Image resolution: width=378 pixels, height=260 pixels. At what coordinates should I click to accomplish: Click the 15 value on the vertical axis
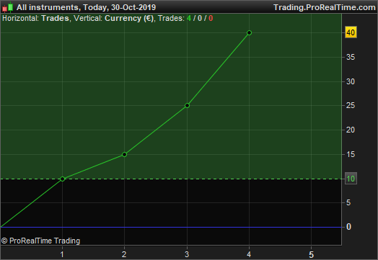pos(351,154)
